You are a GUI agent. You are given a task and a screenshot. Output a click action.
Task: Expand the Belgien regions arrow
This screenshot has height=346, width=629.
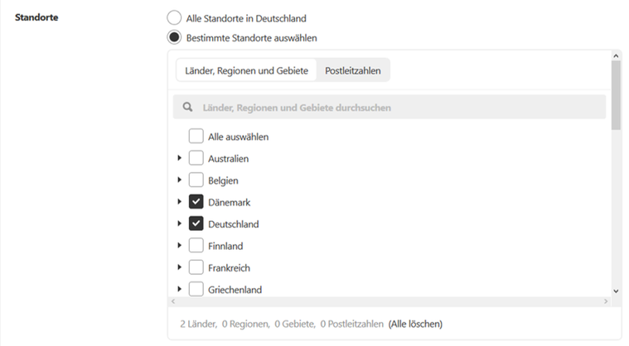pos(179,180)
